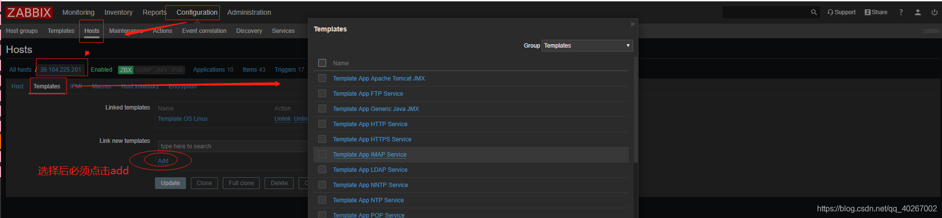Viewport: 942px width, 218px height.
Task: Switch to Host inventory tab
Action: [140, 86]
